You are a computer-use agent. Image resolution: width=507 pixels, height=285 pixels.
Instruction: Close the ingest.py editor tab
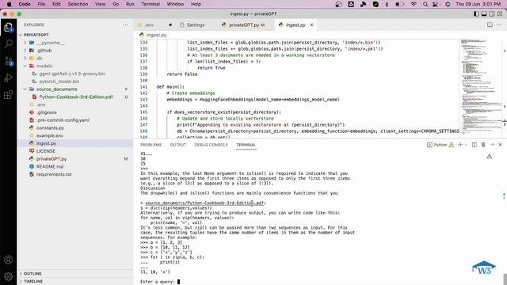coord(311,25)
